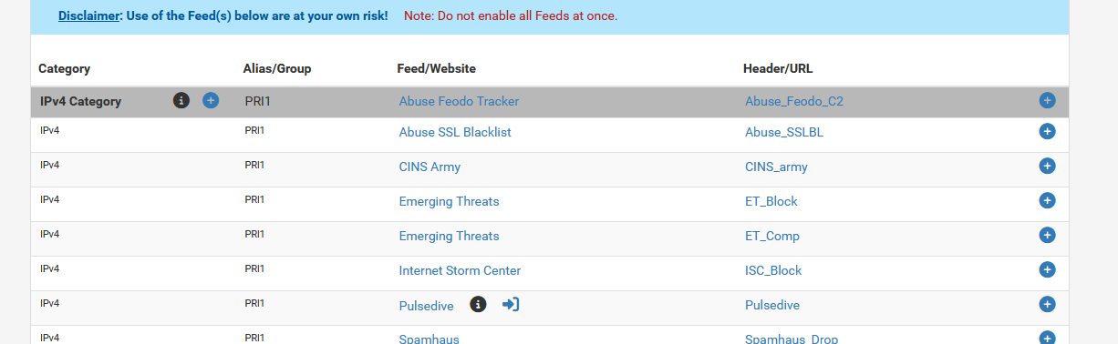Click the Abuse_Feodo_C2 header URL link
This screenshot has height=344, width=1118.
tap(794, 101)
